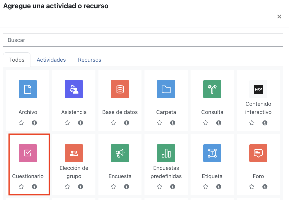Show info for Encuestas predefinidas
The image size is (289, 200).
coord(172,187)
